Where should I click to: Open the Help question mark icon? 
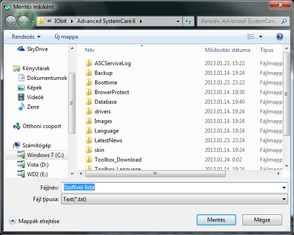coord(280,37)
